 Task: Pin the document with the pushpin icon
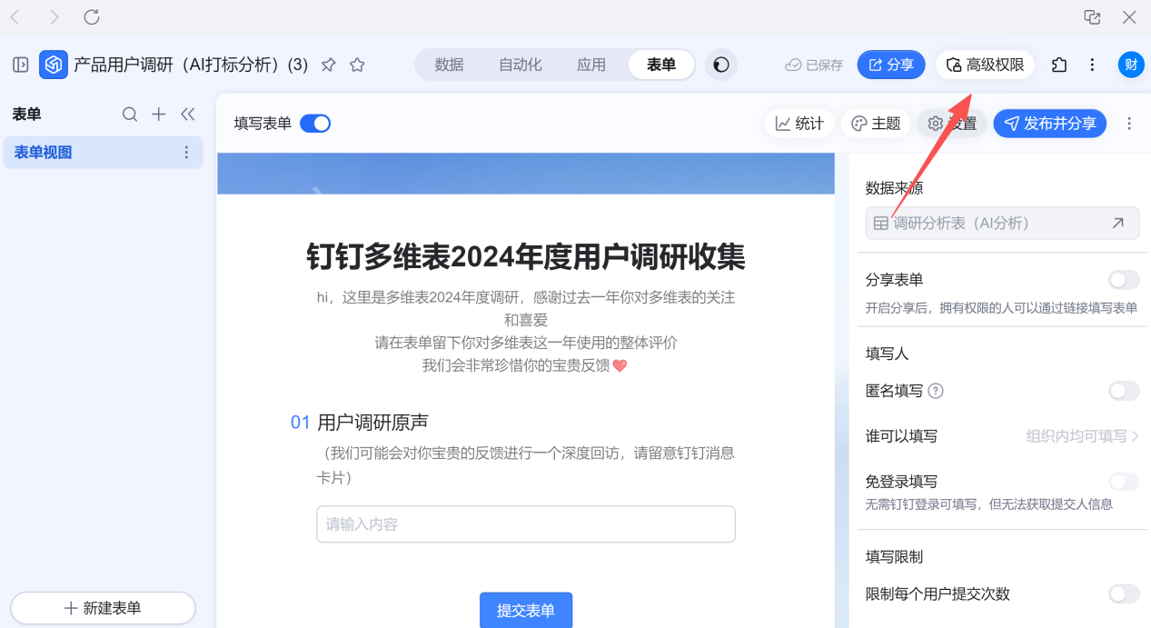[x=329, y=65]
